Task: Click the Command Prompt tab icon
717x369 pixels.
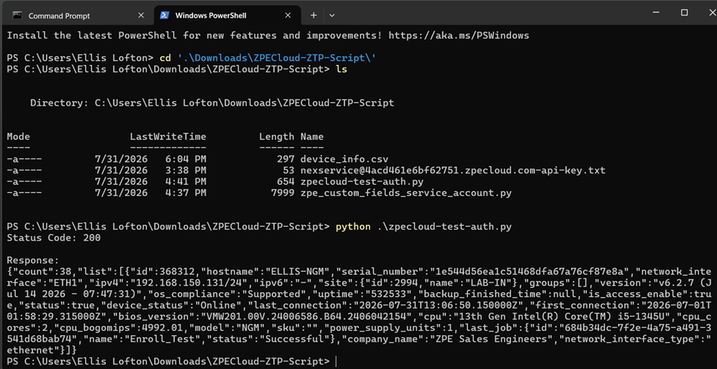Action: 18,15
